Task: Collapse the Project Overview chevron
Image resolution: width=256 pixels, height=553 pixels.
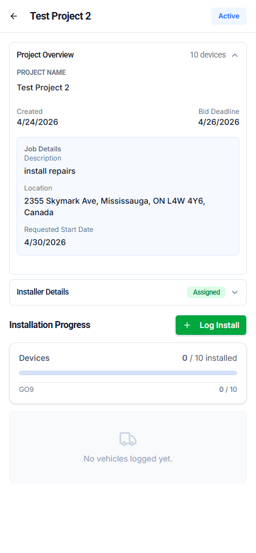Action: [x=235, y=55]
